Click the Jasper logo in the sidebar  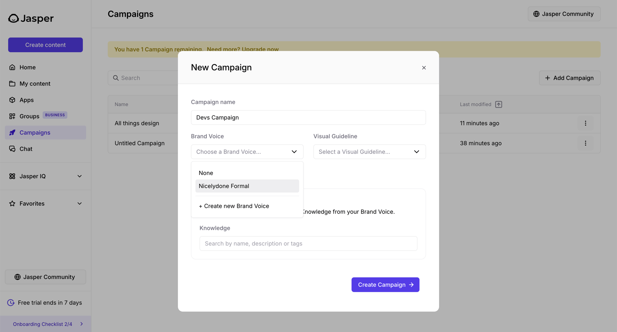[31, 18]
